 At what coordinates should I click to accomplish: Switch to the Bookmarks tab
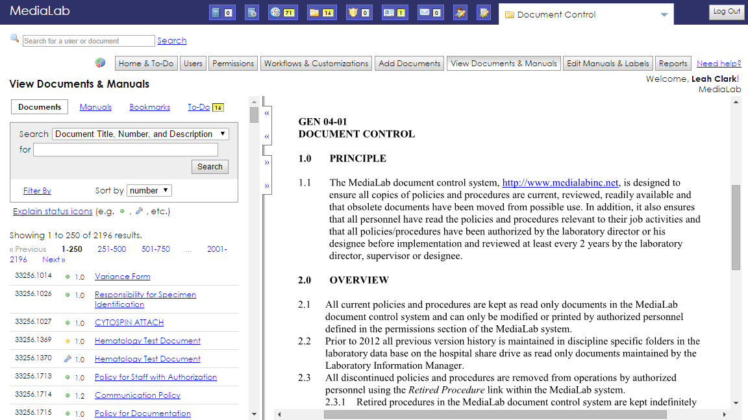[x=150, y=107]
